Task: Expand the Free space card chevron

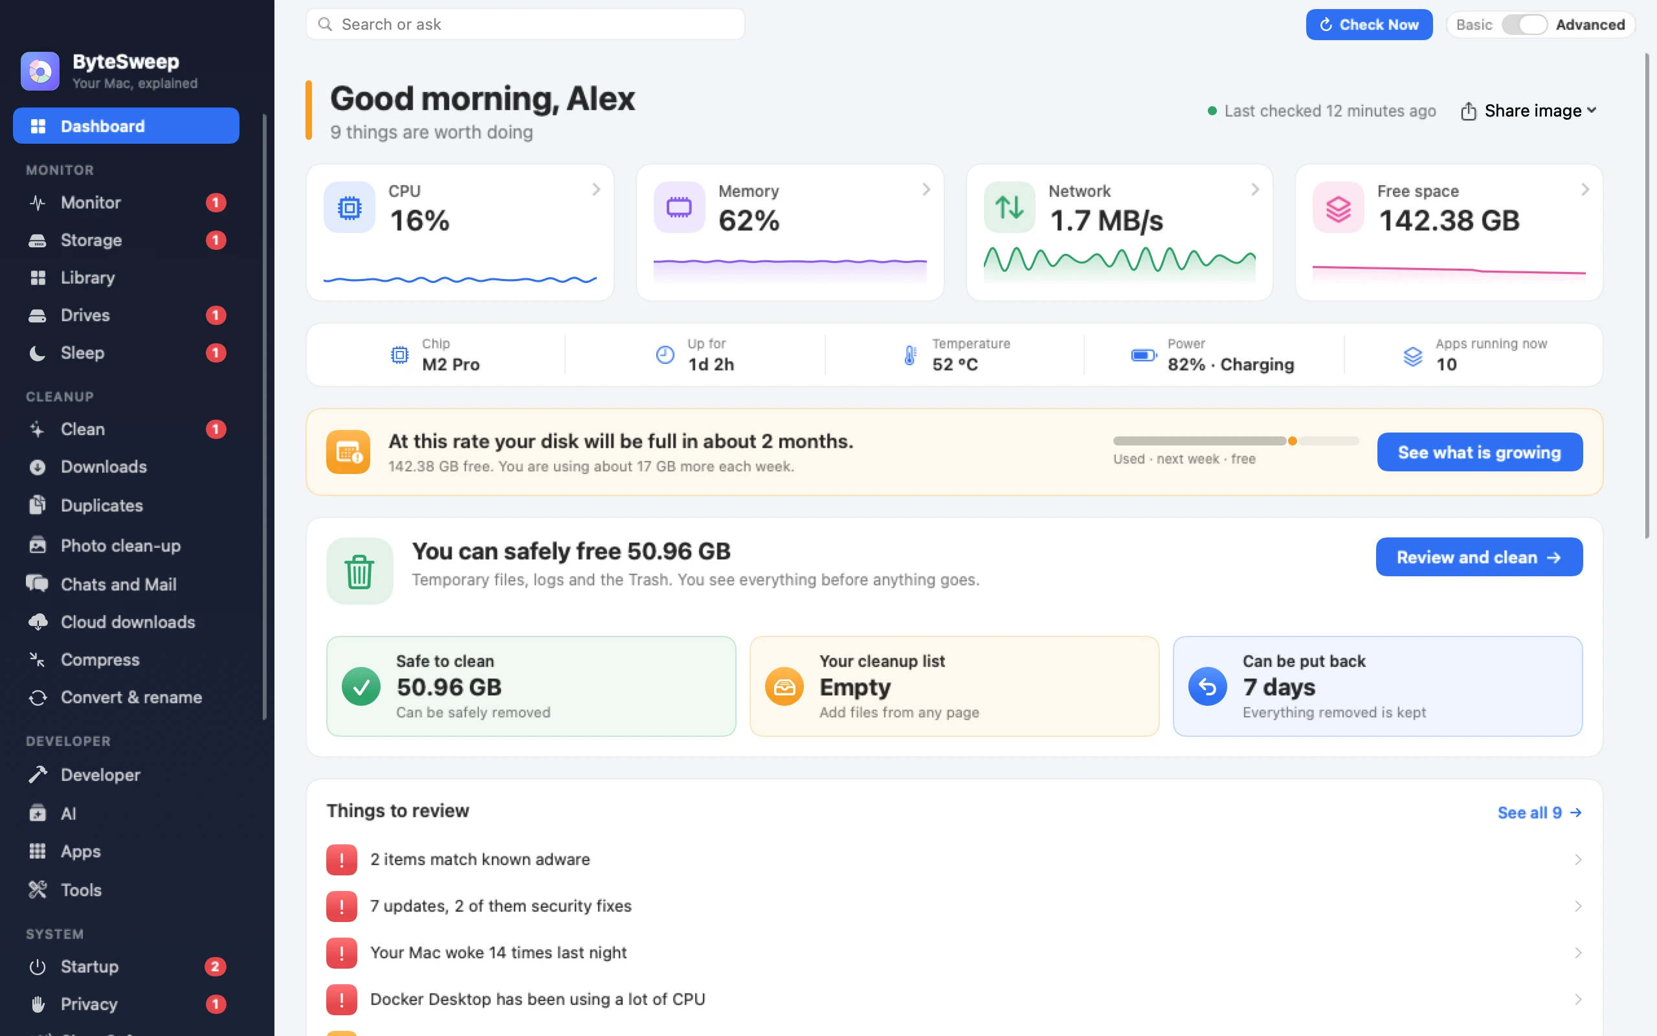Action: [x=1585, y=190]
